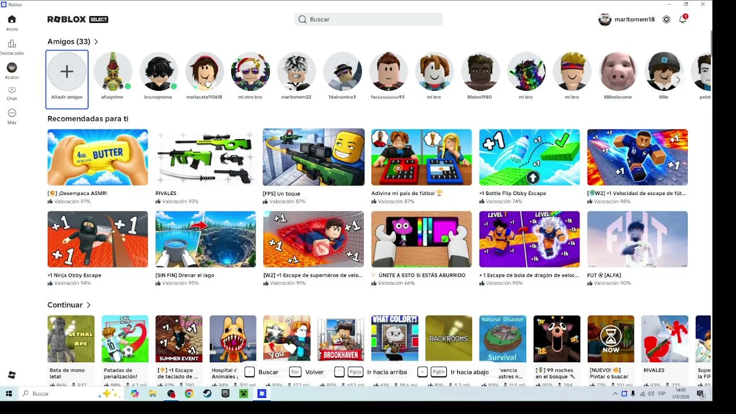Open Adivina mi país de fútbol
This screenshot has height=414, width=736.
(x=421, y=158)
